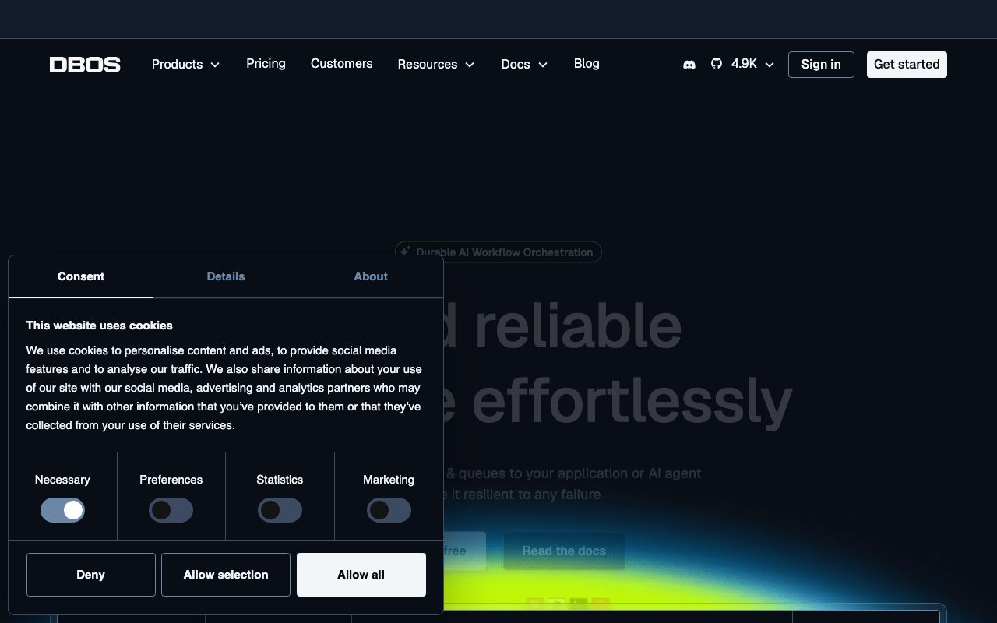Click the Durable AI Workflow Orchestration badge
Viewport: 997px width, 623px height.
coord(498,252)
